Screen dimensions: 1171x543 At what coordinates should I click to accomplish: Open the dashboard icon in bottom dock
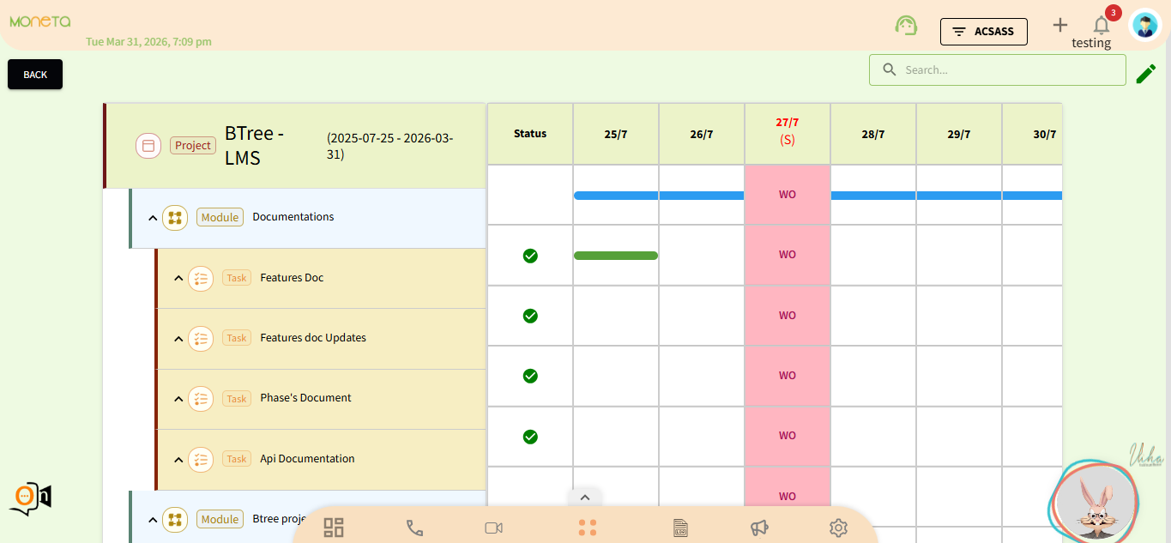point(334,528)
